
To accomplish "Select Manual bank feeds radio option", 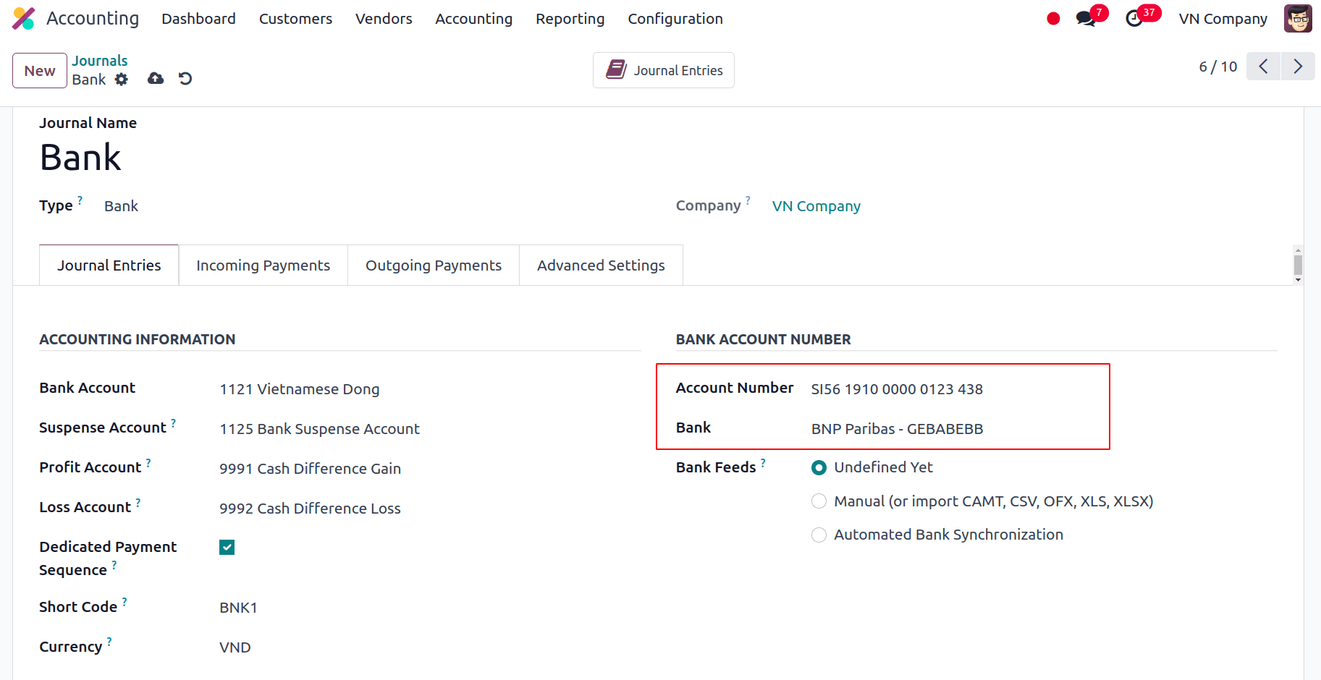I will [x=819, y=501].
